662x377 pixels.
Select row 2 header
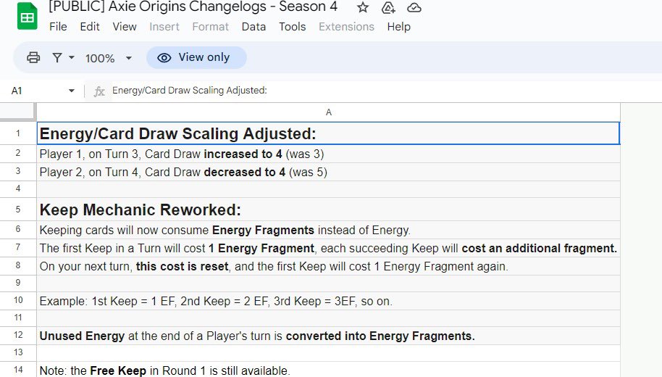coord(17,154)
